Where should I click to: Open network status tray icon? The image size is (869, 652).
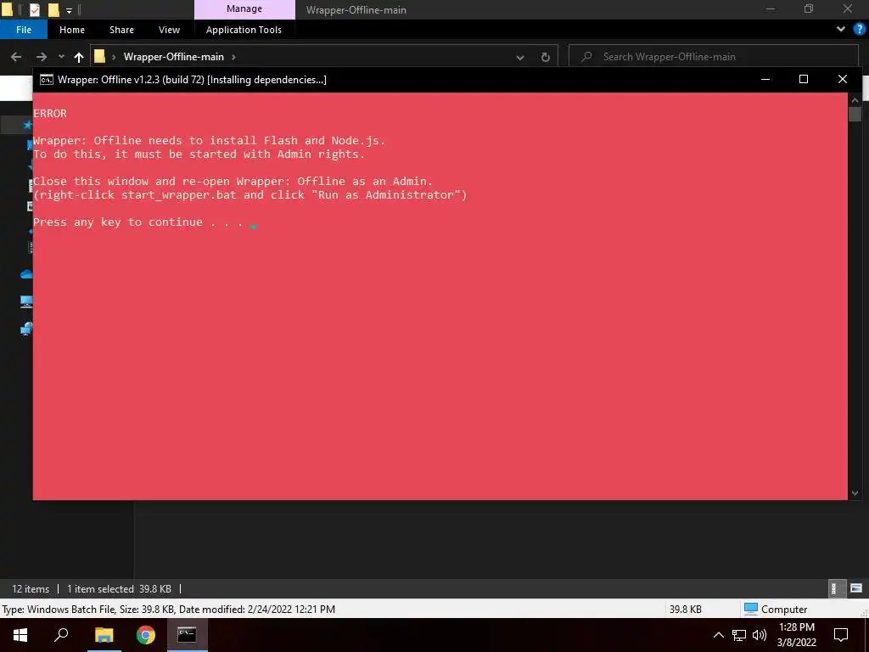point(739,635)
